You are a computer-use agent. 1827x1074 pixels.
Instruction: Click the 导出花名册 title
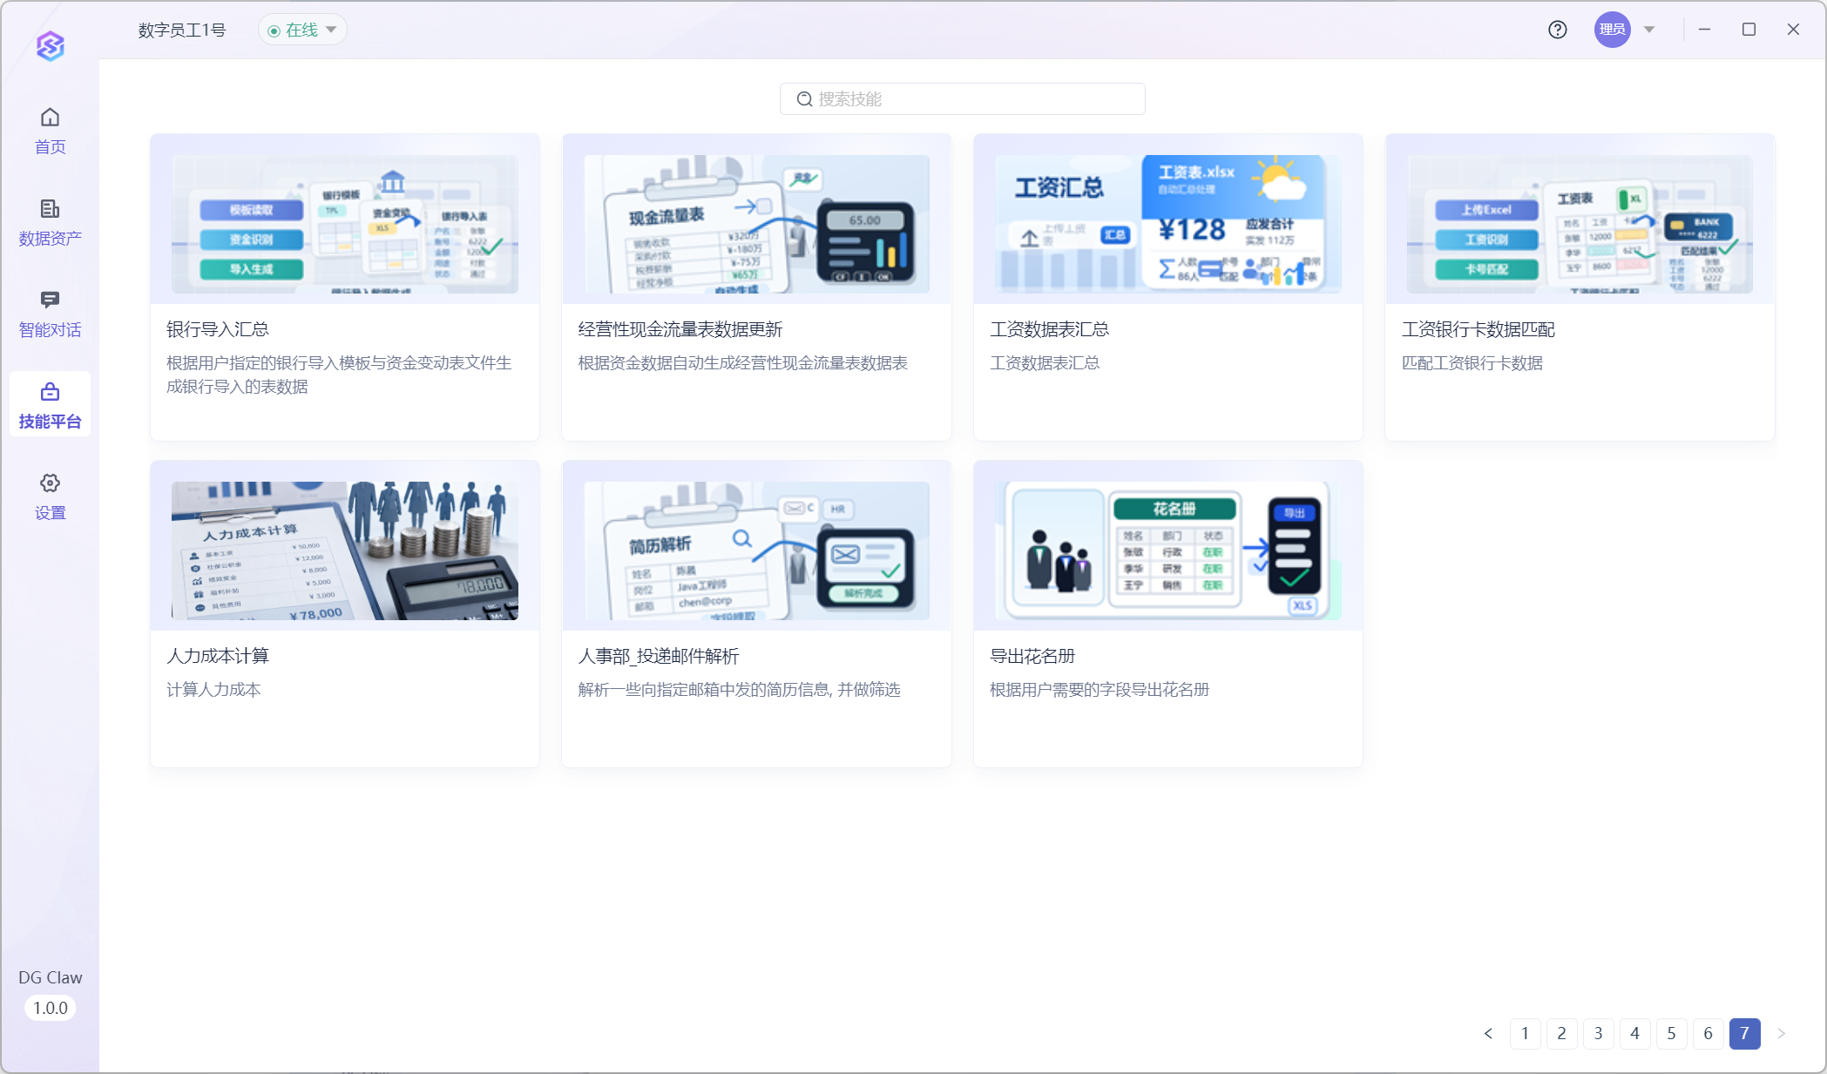pos(1032,656)
